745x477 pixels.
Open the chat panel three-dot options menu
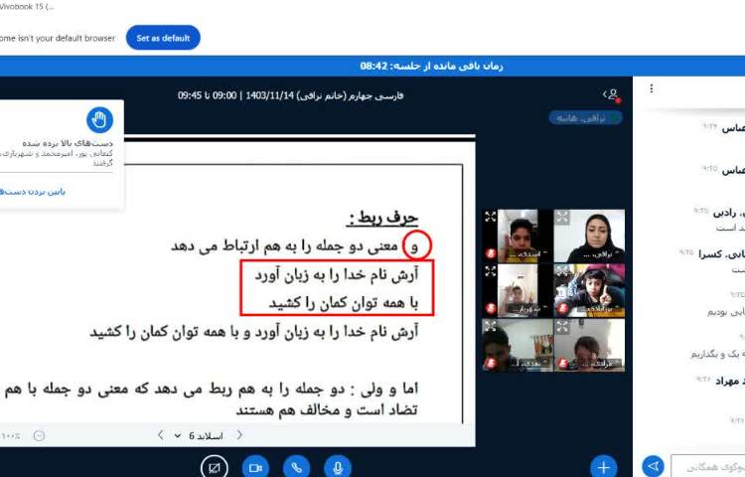pos(652,88)
